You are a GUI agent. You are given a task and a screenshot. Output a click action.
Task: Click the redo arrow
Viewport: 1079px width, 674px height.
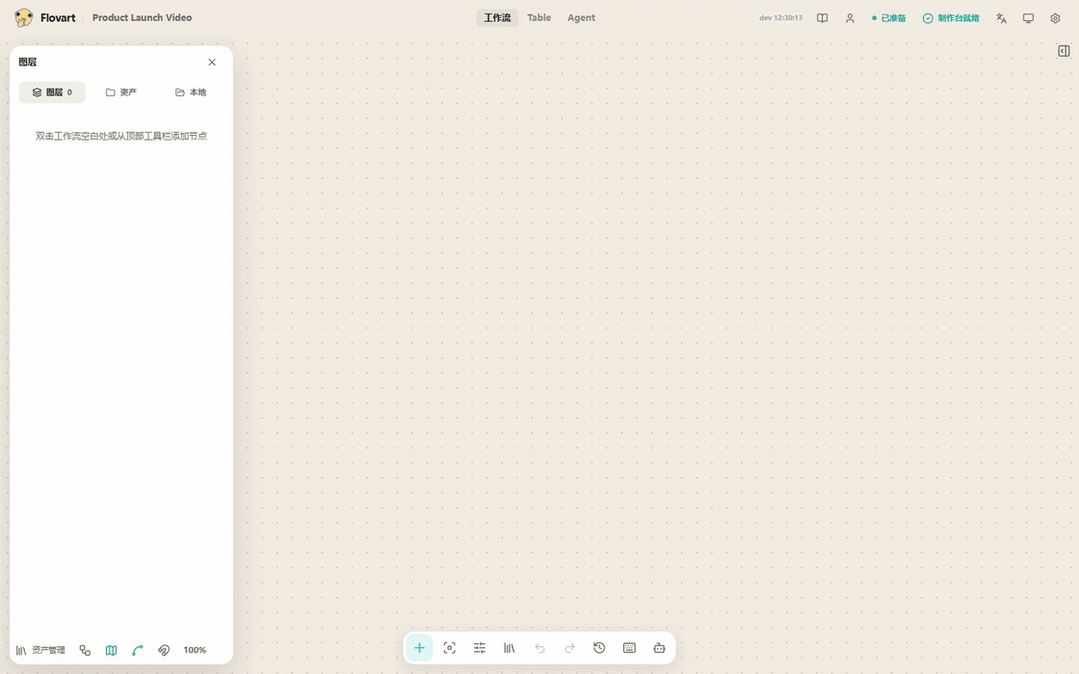[x=569, y=648]
